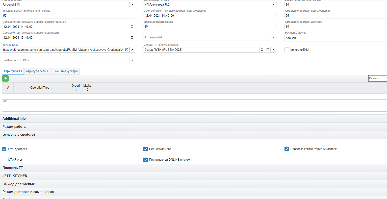Collapse the Булевные свойства section
The image size is (387, 199).
click(x=193, y=135)
